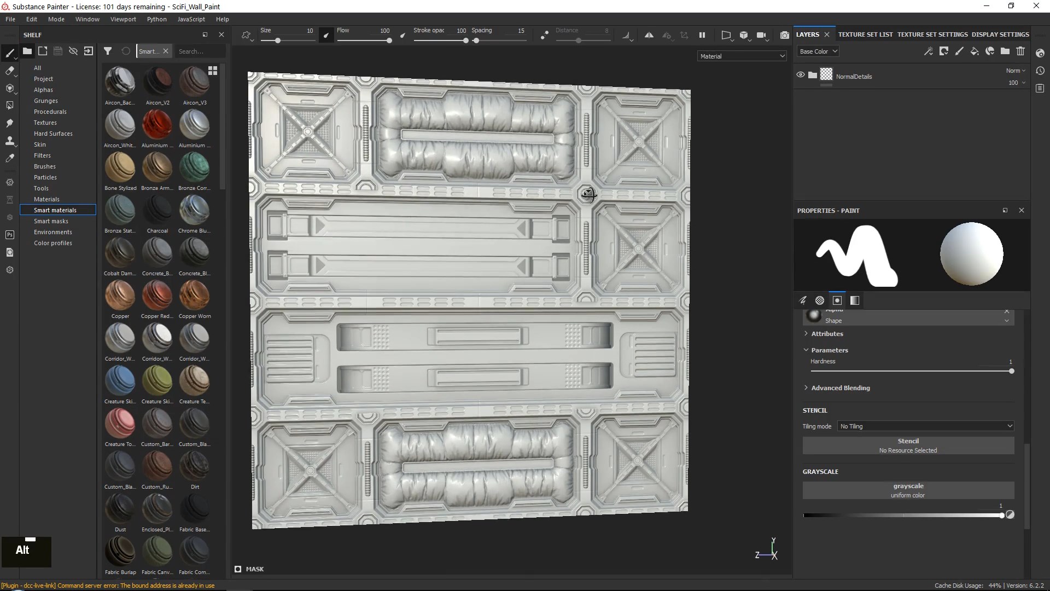Click the shelf filter funnel icon
Viewport: 1050px width, 591px height.
click(108, 51)
